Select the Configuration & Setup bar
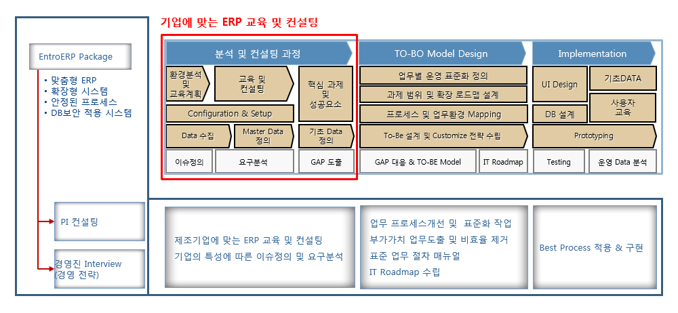Screen dimensions: 678x313 click(x=230, y=114)
